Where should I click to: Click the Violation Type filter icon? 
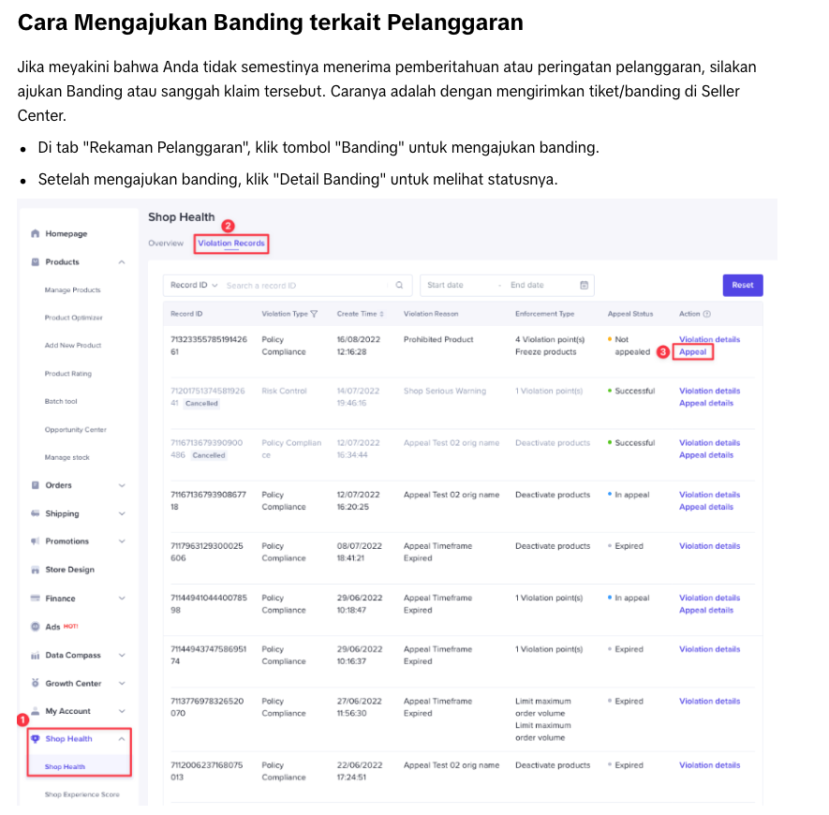(314, 314)
